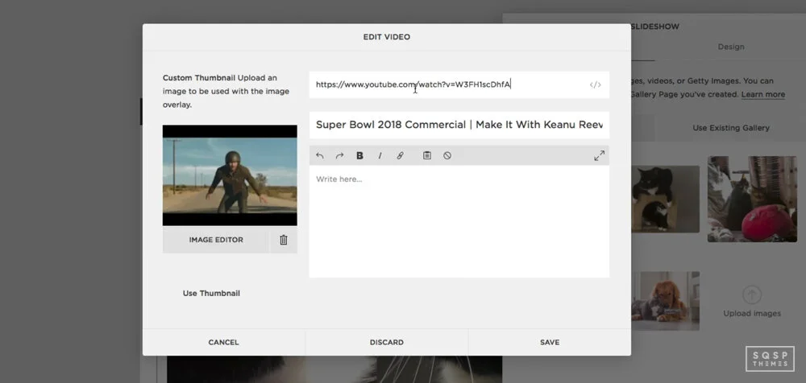Toggle italic formatting in the editor
The width and height of the screenshot is (806, 383).
pos(380,155)
